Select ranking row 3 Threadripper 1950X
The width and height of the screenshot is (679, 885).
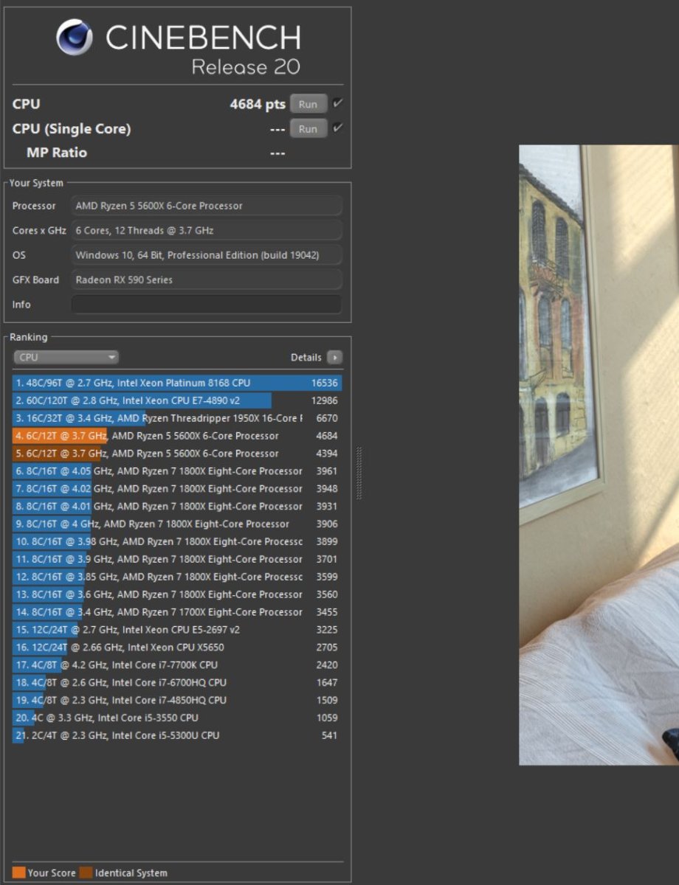click(x=177, y=418)
